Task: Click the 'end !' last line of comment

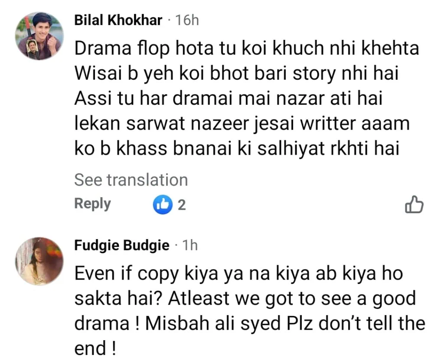Action: [95, 348]
